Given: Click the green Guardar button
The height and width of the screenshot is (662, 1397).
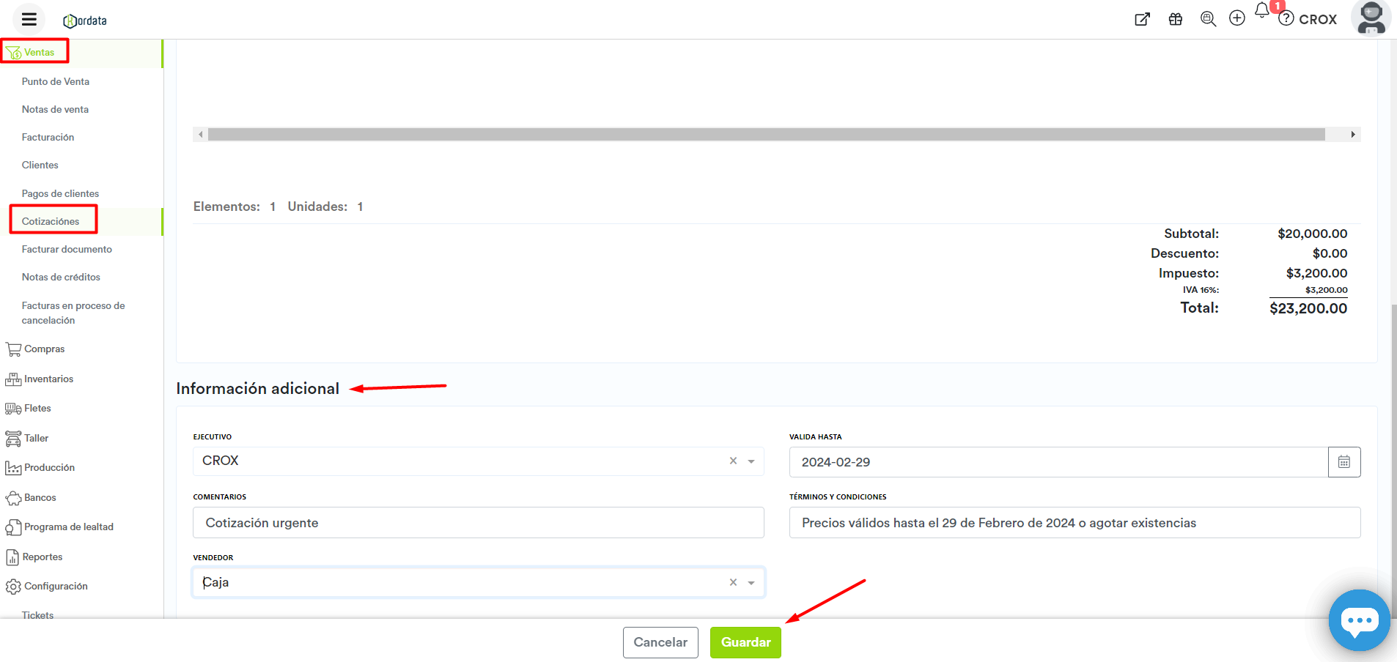Looking at the screenshot, I should [745, 642].
